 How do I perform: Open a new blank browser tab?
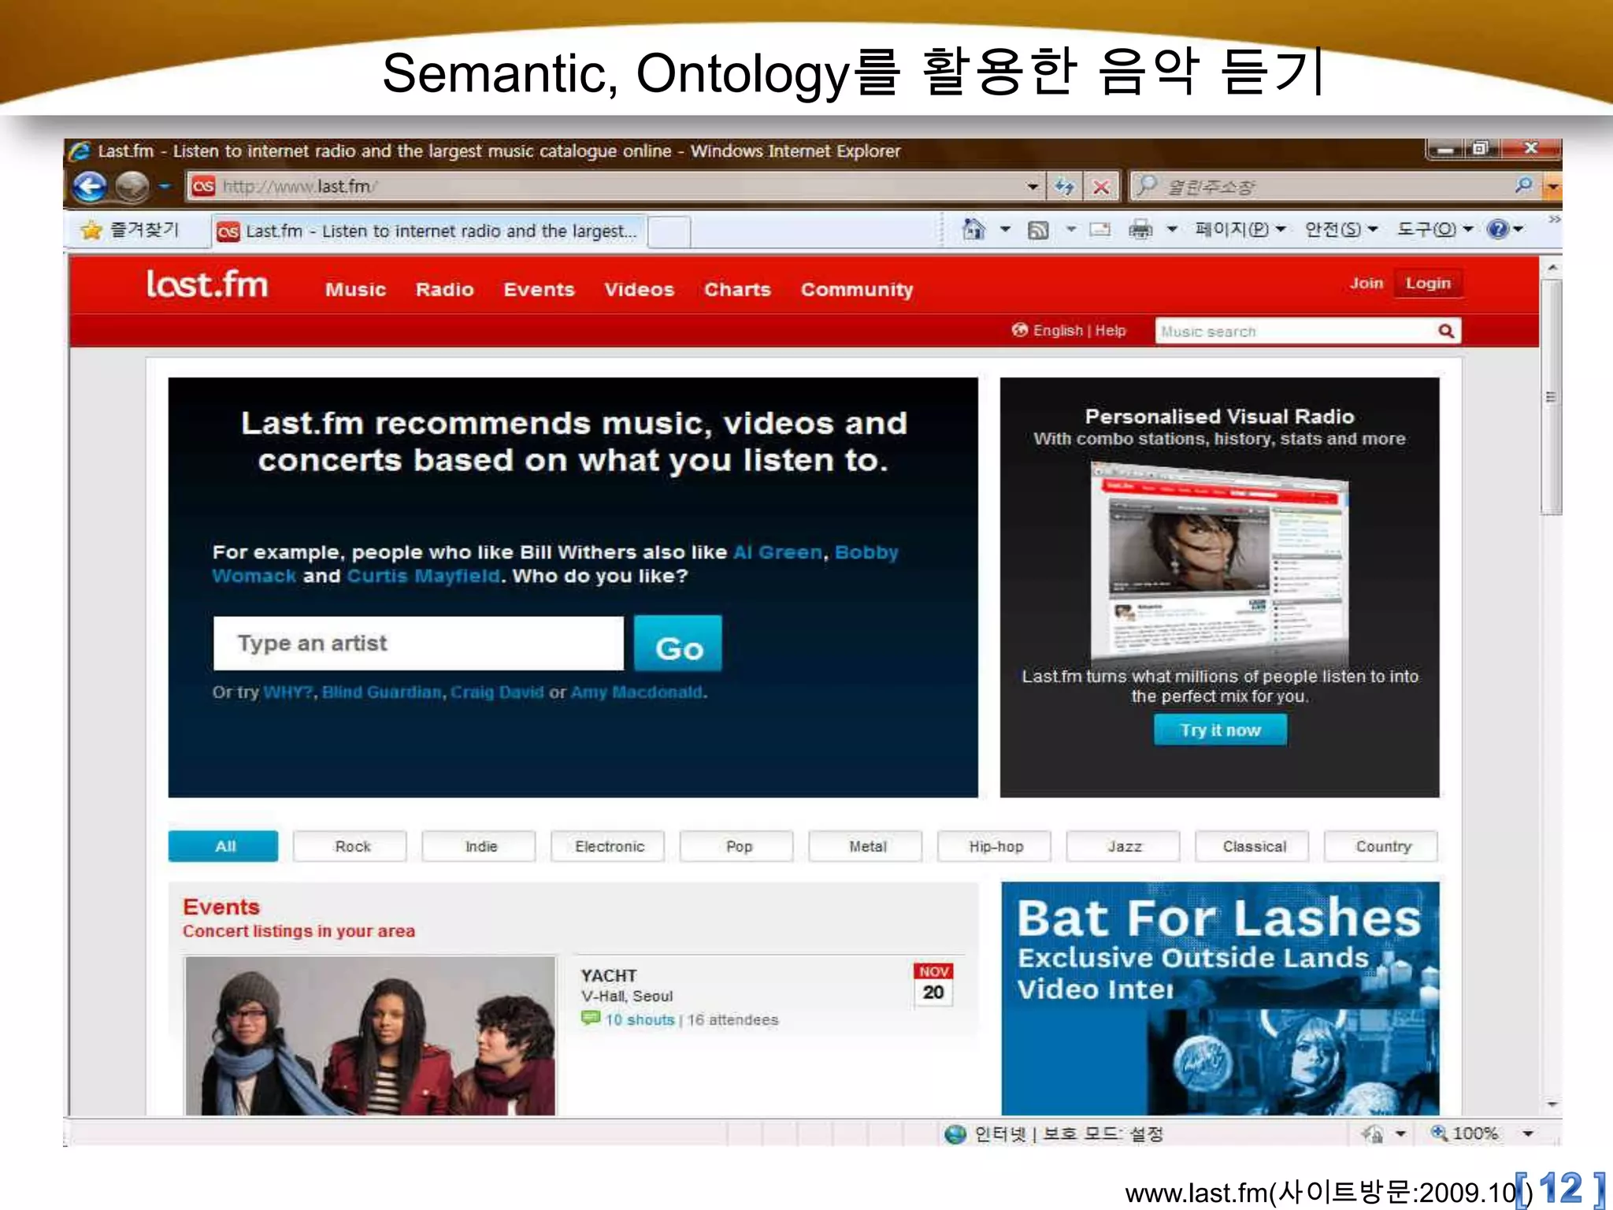[x=670, y=232]
